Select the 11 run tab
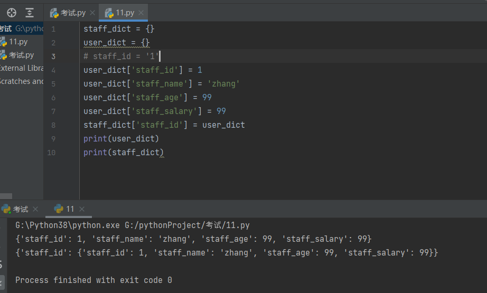The width and height of the screenshot is (487, 293). point(70,209)
